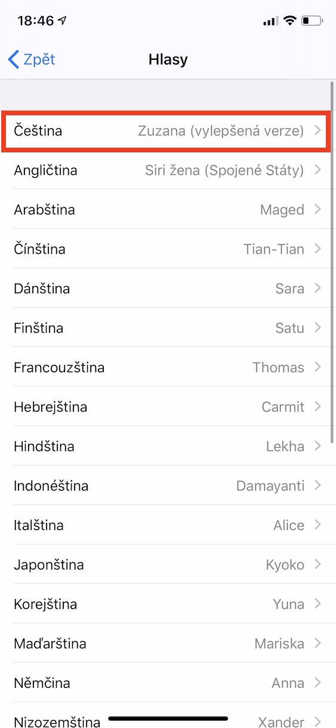Tap the Carmit voice value for Hebrejština
The height and width of the screenshot is (728, 336).
(x=283, y=406)
